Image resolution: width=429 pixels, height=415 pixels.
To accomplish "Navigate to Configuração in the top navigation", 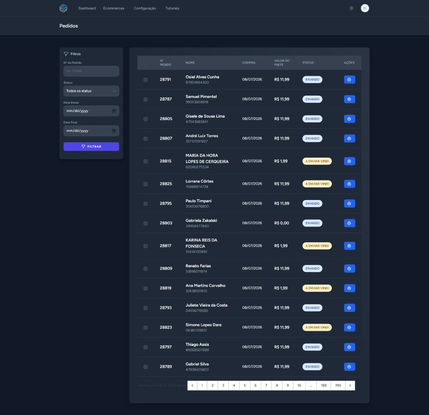I will pos(145,8).
